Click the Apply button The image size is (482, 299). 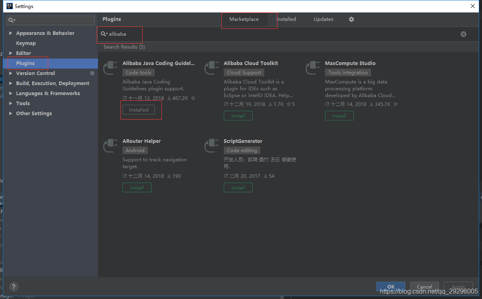(458, 287)
